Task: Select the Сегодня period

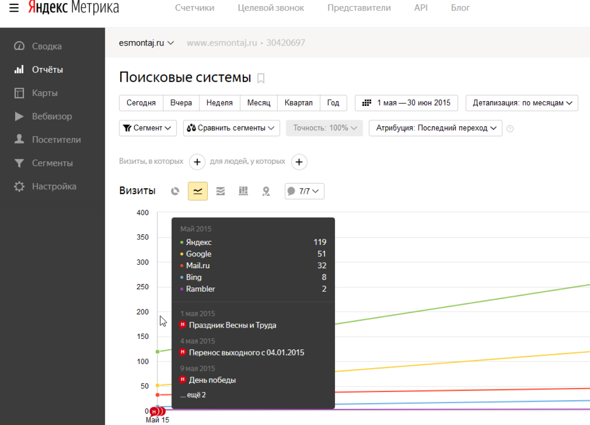Action: click(x=141, y=103)
